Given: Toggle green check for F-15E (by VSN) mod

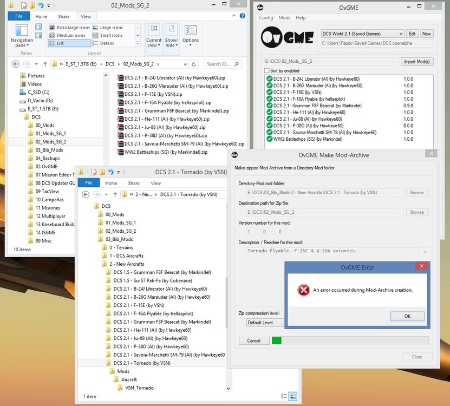Looking at the screenshot, I should tap(269, 92).
